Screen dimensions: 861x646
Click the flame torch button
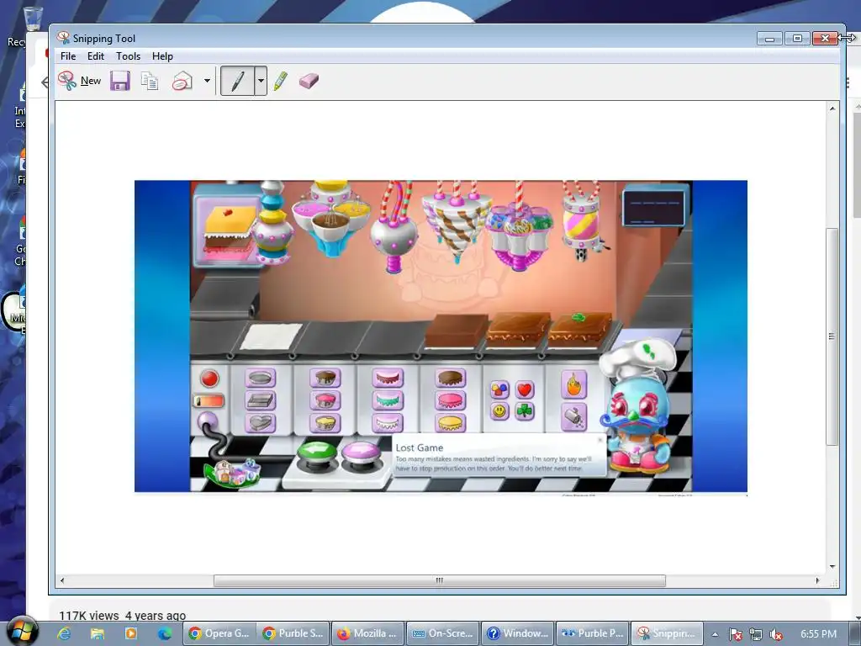click(573, 384)
